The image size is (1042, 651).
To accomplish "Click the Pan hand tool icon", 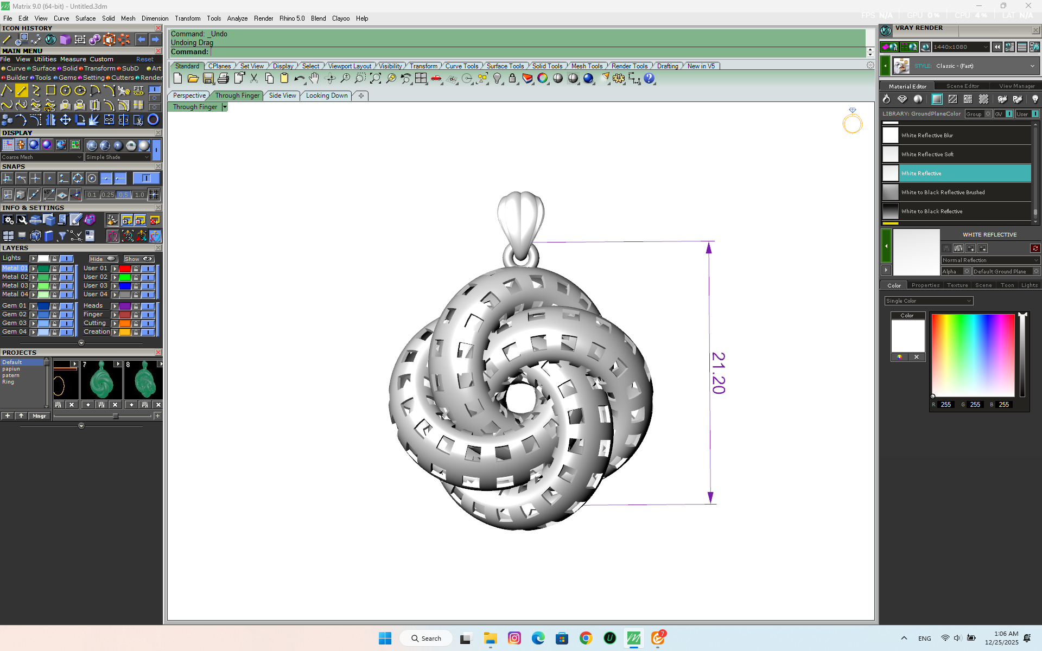I will pyautogui.click(x=314, y=79).
